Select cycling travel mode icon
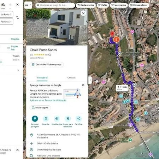 (3, 5)
